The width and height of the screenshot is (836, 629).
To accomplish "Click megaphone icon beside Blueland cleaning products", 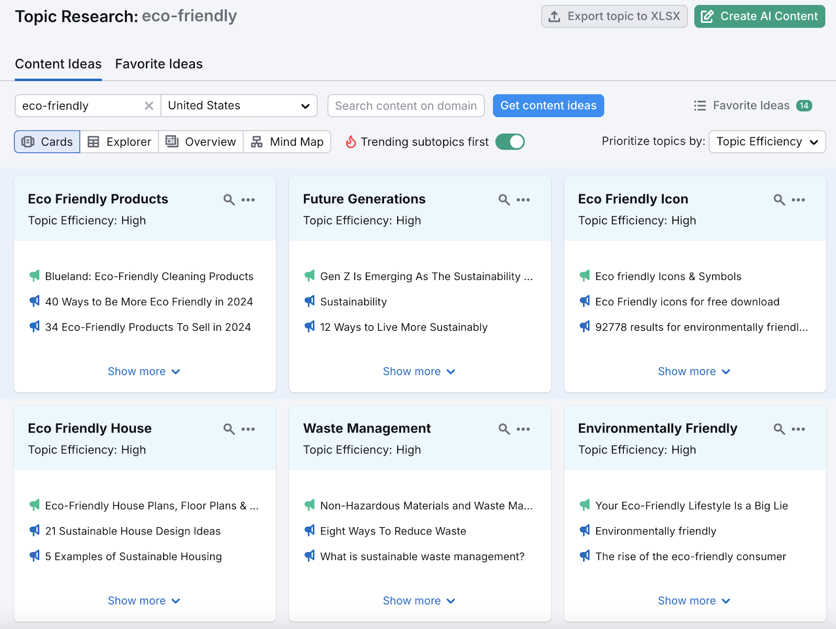I will pos(34,276).
